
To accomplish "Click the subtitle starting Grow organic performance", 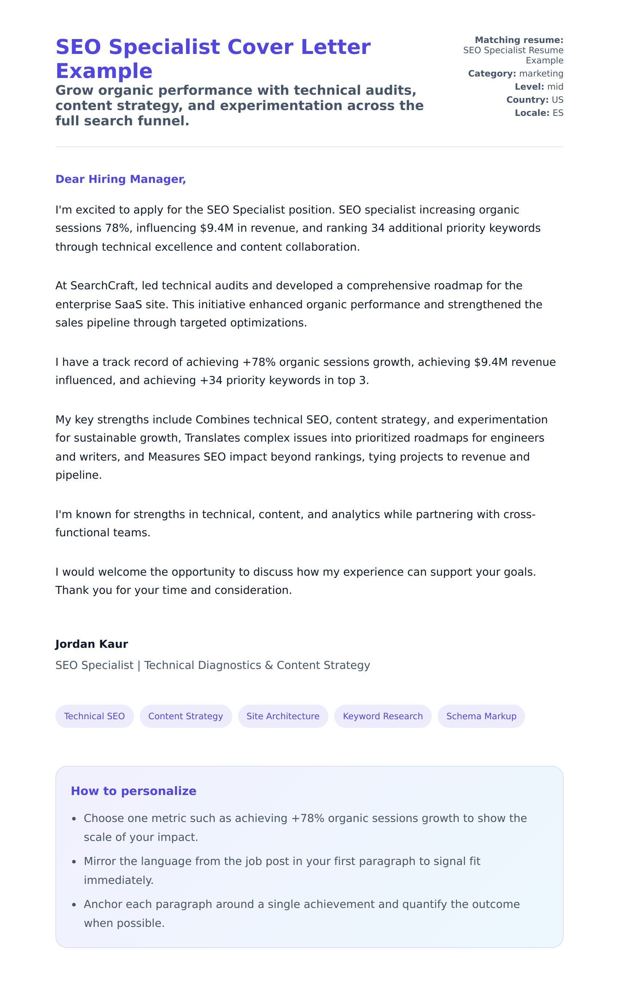I will (239, 105).
